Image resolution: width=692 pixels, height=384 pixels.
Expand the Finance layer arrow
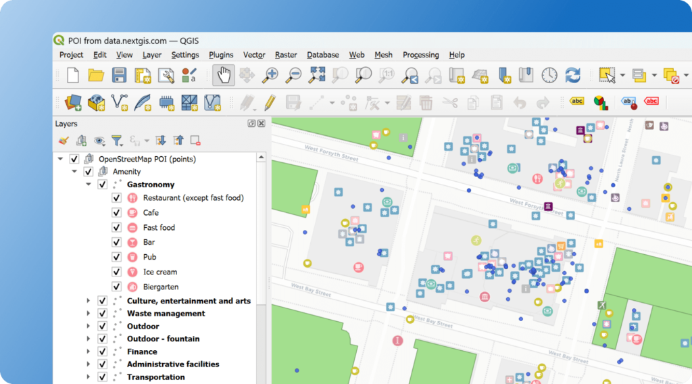89,352
